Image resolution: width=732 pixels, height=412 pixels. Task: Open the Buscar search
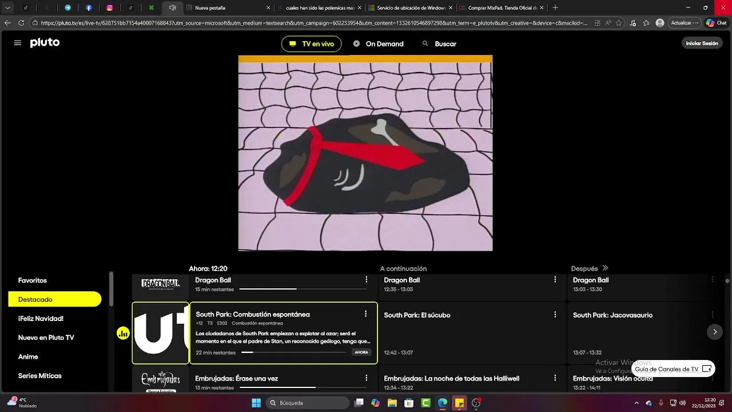pyautogui.click(x=439, y=44)
